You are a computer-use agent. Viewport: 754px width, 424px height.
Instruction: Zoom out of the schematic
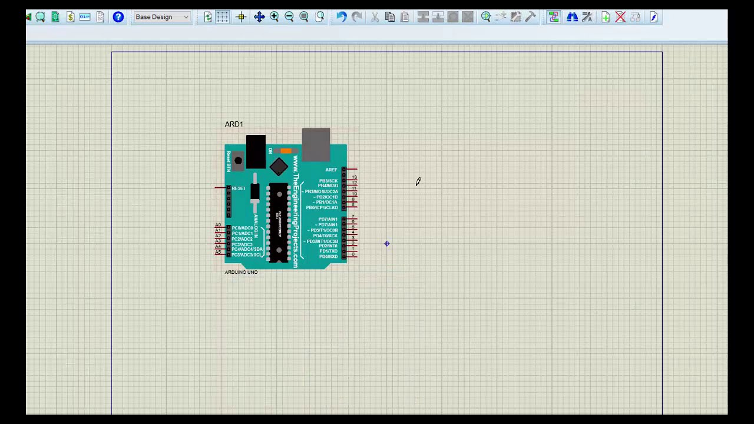(x=289, y=17)
